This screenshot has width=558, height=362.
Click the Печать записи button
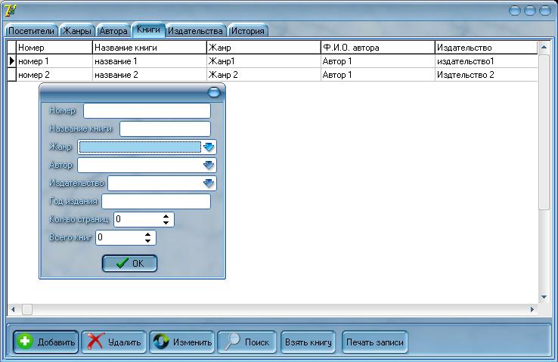click(375, 342)
